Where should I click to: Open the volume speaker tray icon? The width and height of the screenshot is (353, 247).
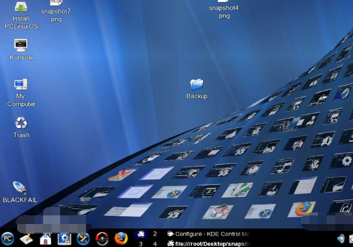click(341, 238)
